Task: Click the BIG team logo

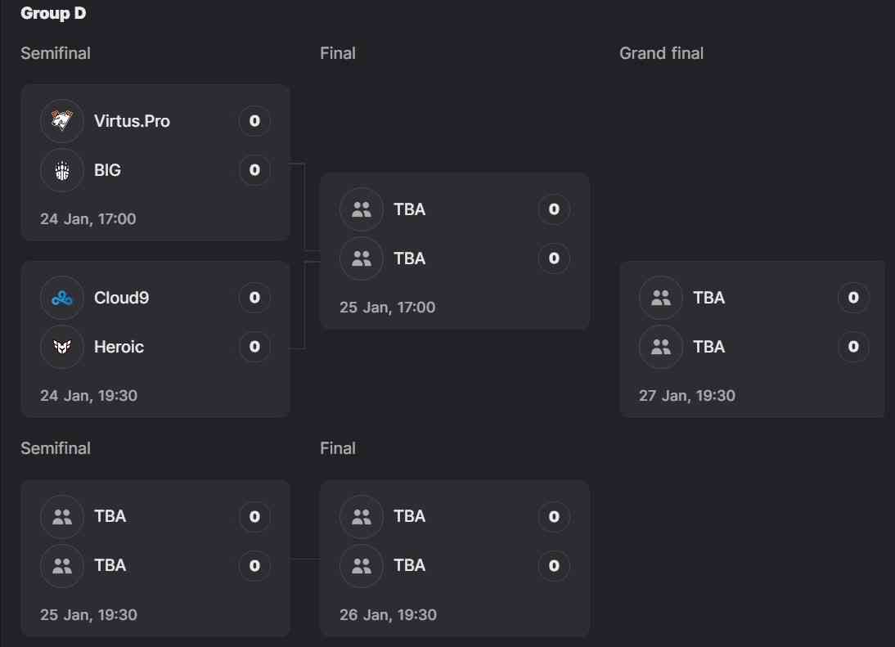Action: point(62,170)
